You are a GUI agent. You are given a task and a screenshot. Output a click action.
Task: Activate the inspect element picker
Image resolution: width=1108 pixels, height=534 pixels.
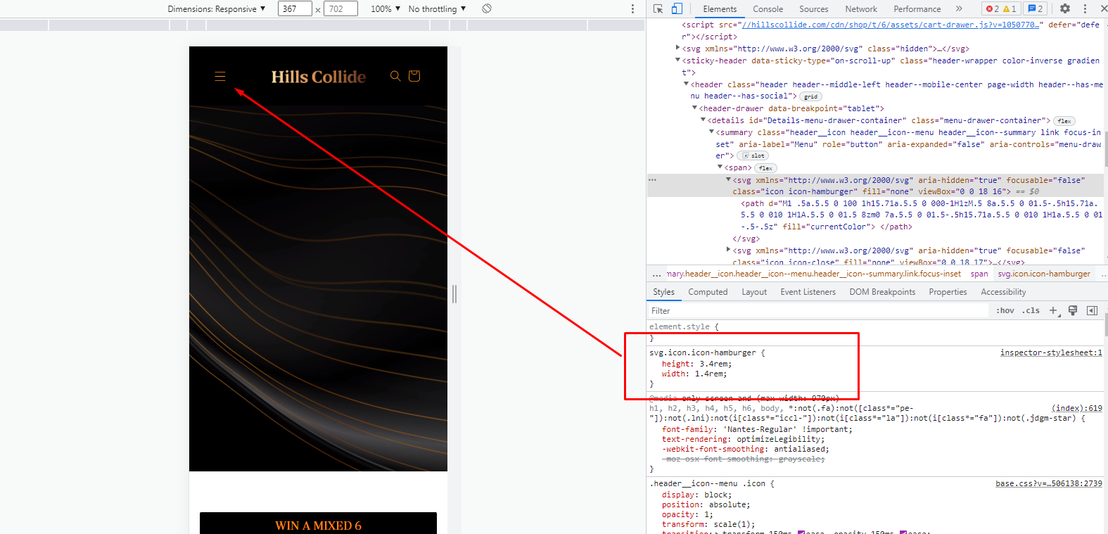658,8
